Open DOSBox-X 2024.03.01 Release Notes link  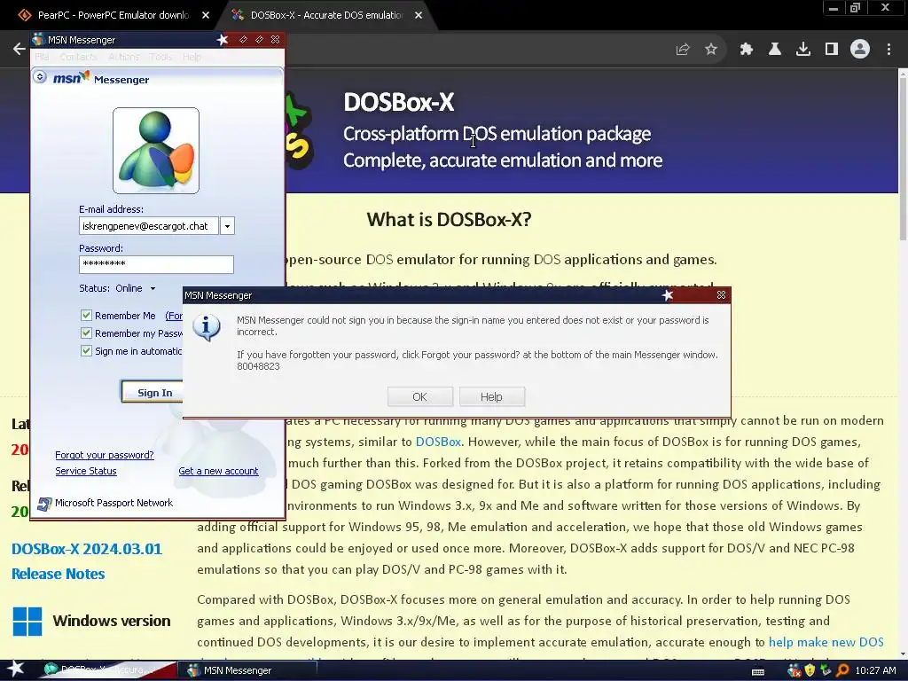point(87,561)
